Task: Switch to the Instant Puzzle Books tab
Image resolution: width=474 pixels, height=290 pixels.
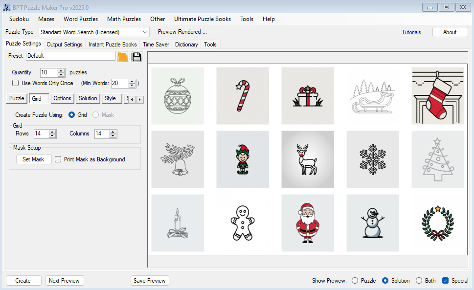Action: 113,45
